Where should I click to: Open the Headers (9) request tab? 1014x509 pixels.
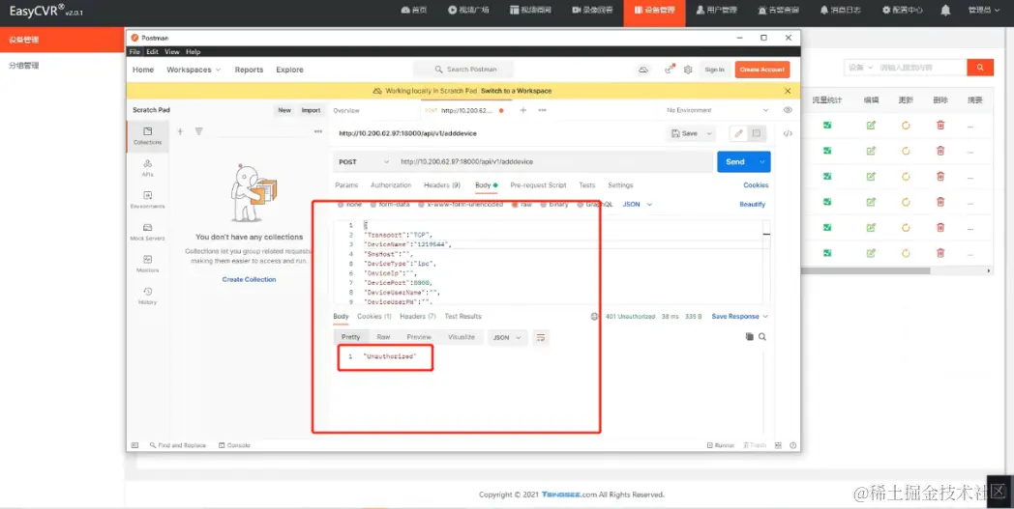coord(441,185)
